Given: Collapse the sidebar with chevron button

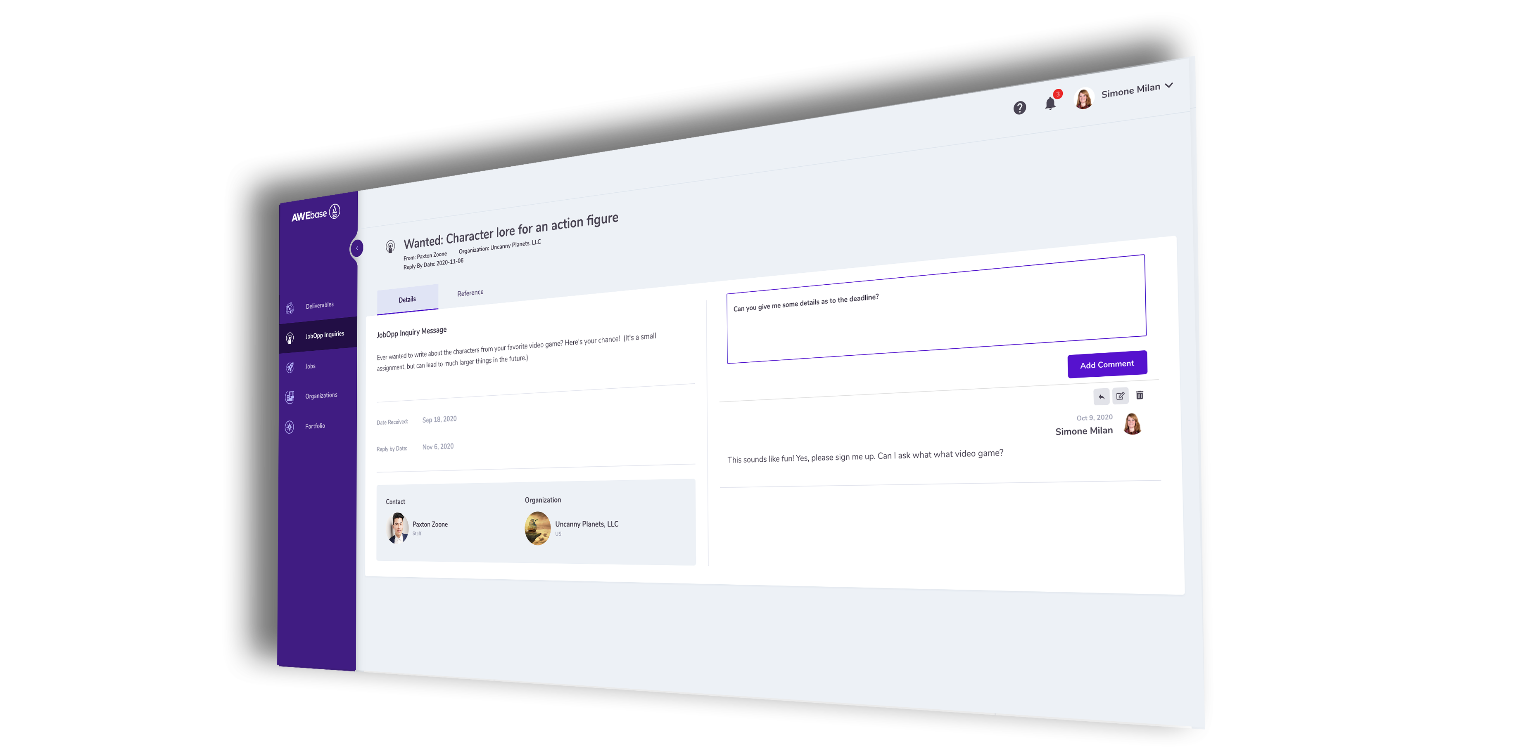Looking at the screenshot, I should (x=357, y=248).
